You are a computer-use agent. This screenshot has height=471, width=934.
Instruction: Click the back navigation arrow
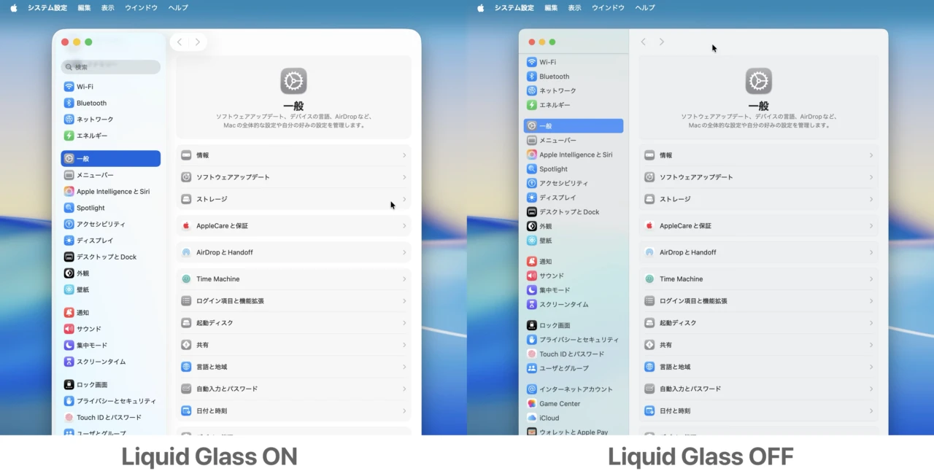click(x=180, y=42)
